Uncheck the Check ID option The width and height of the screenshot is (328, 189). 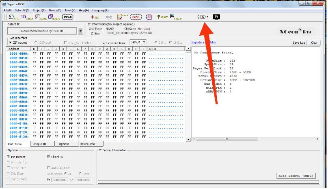(x=49, y=157)
